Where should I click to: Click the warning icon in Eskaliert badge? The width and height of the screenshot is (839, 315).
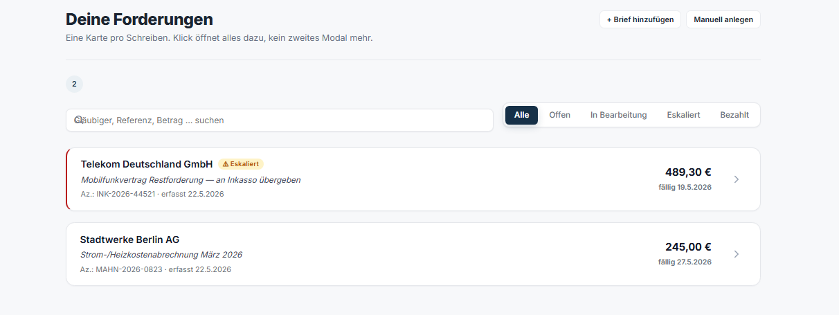pyautogui.click(x=226, y=164)
